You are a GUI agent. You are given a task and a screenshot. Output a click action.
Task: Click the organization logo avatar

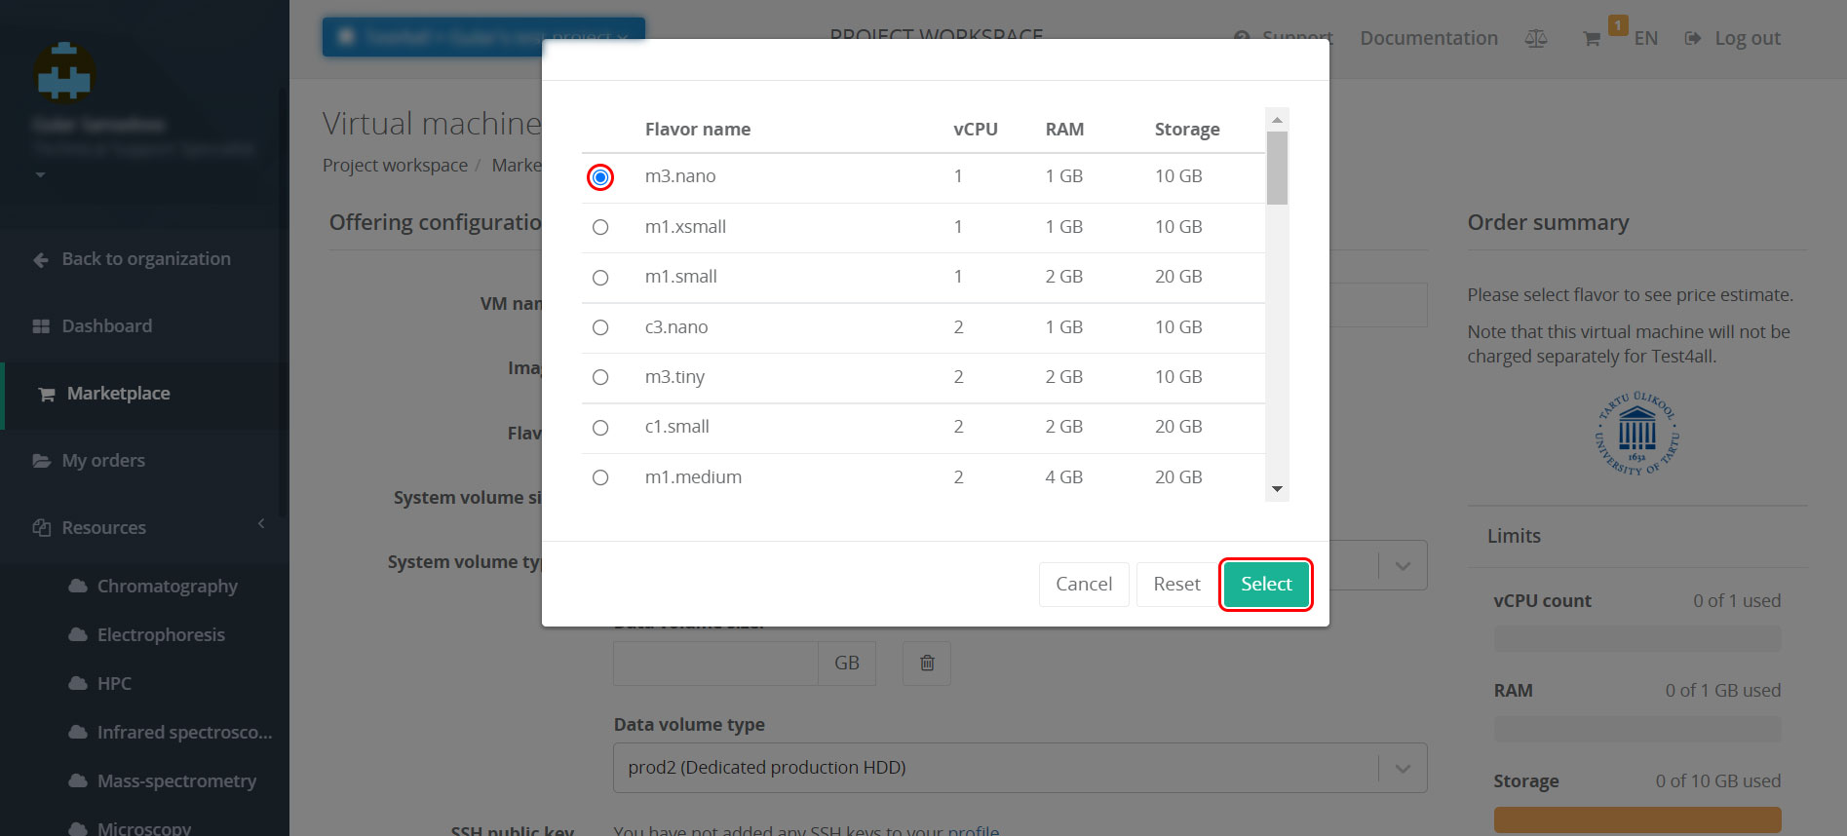coord(64,73)
